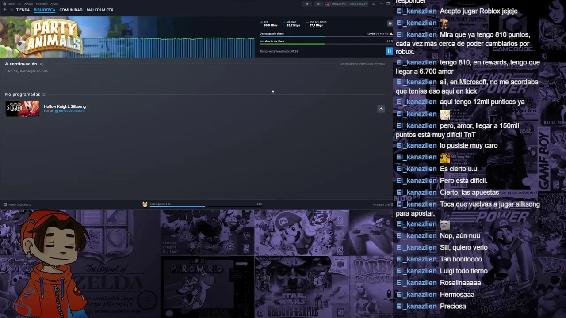Click chat message "Es cierto u.u"
This screenshot has width=566, height=318.
(458, 169)
